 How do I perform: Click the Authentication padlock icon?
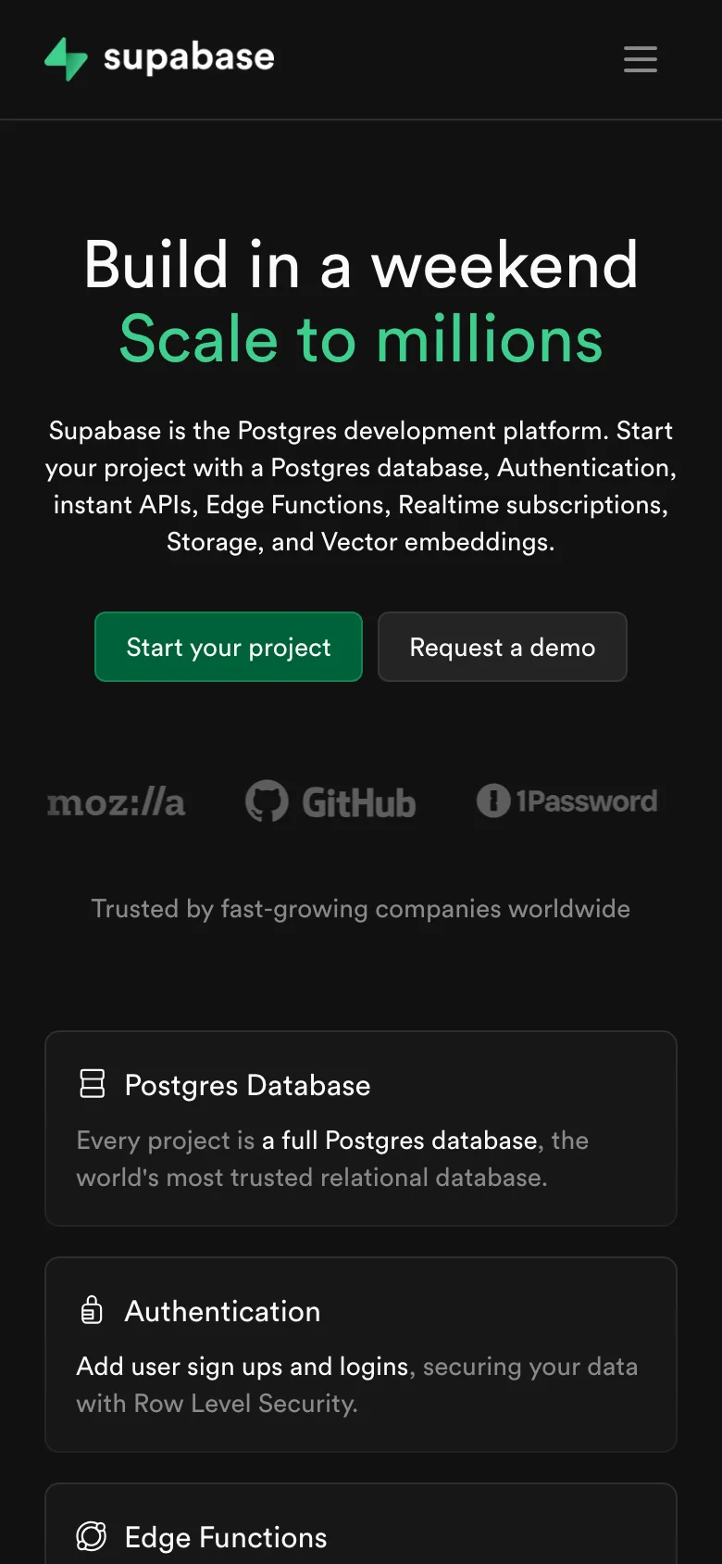[x=92, y=1309]
